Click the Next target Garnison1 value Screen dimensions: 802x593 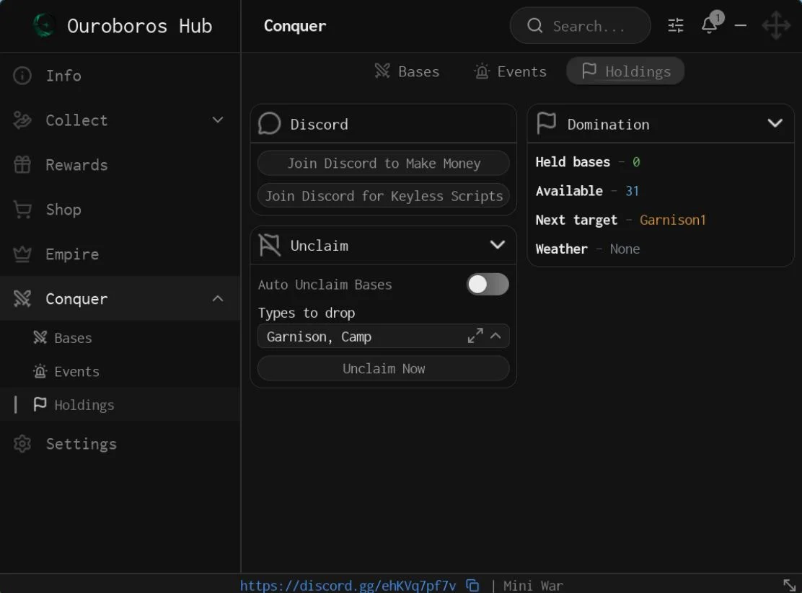coord(673,220)
